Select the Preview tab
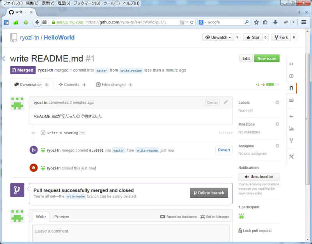312x244 pixels. click(62, 217)
